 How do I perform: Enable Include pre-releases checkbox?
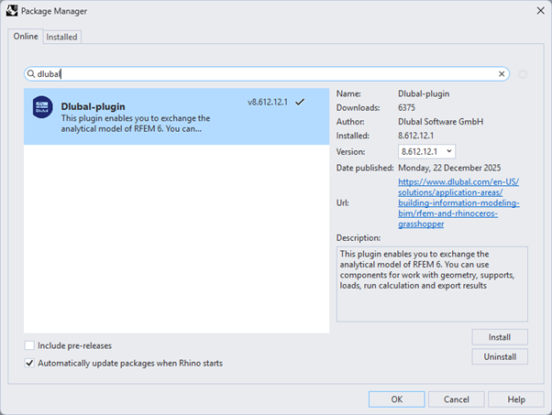click(30, 345)
